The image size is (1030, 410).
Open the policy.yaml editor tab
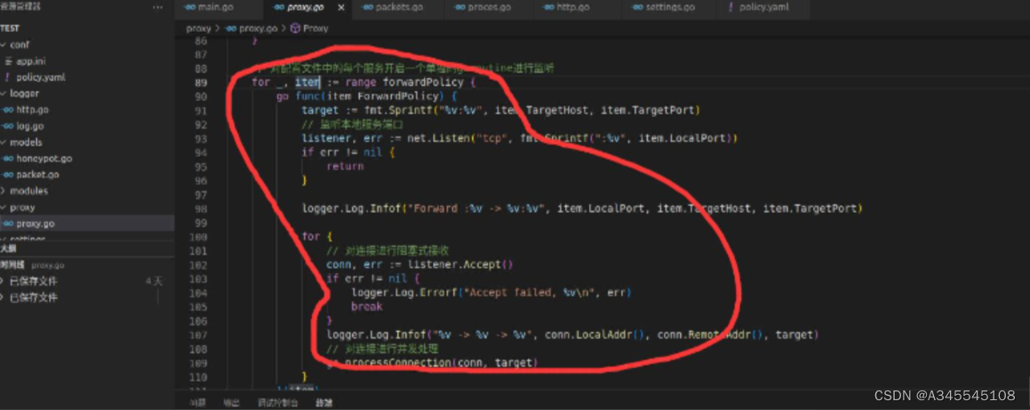click(763, 8)
